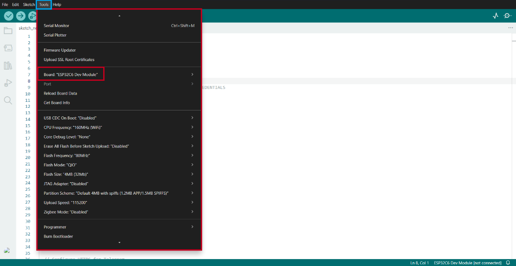Viewport: 516px width, 266px height.
Task: Click the Upload arrow icon
Action: (x=21, y=16)
